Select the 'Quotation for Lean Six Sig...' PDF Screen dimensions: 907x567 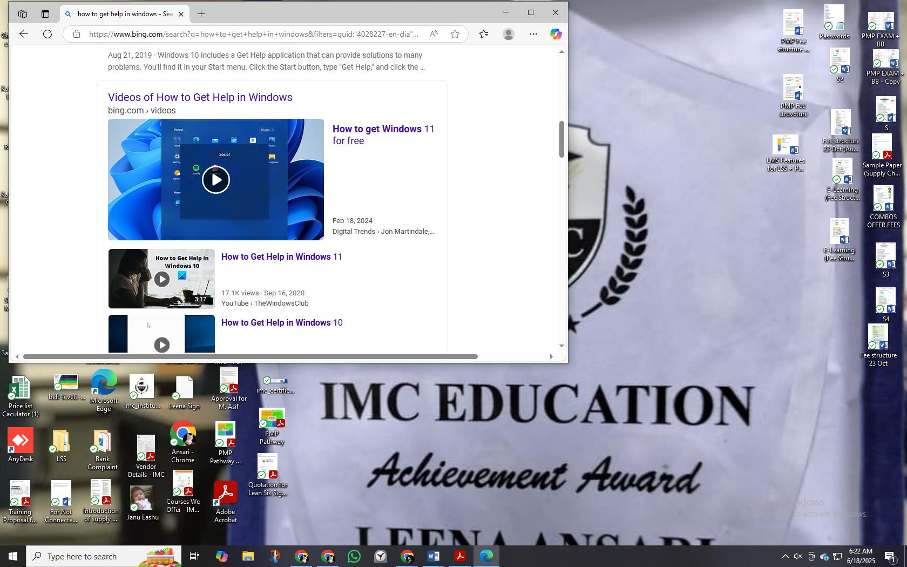(267, 475)
